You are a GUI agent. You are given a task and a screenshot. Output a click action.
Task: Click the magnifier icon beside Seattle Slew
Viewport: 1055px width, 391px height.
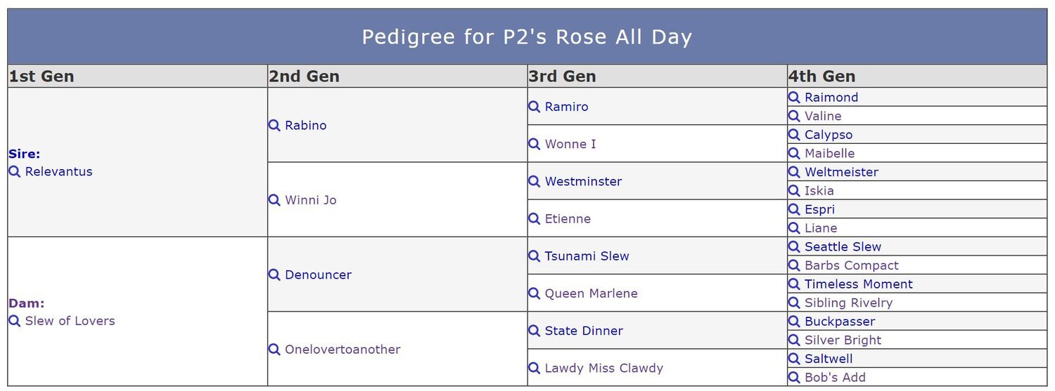coord(794,246)
